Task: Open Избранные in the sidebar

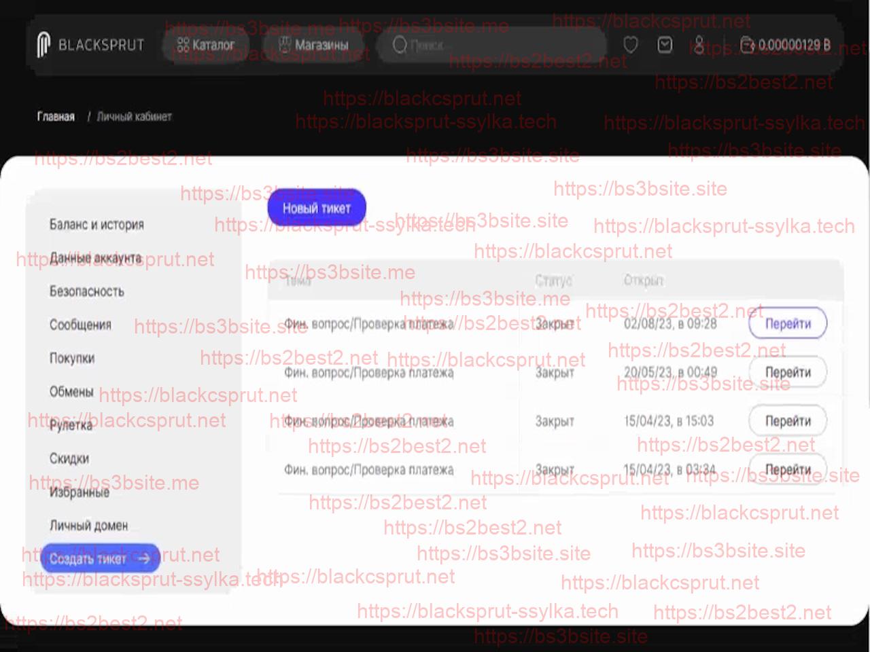Action: pyautogui.click(x=79, y=492)
